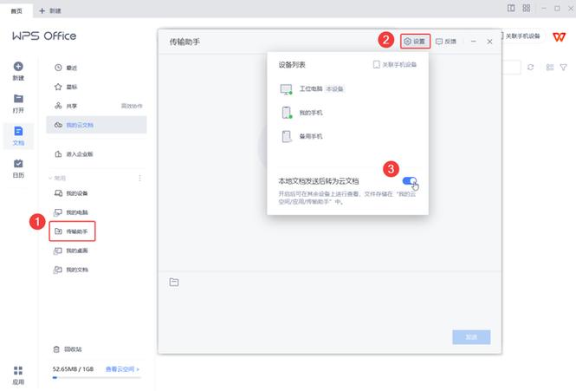Click the cloud storage usage progress bar
576x391 pixels.
97,377
